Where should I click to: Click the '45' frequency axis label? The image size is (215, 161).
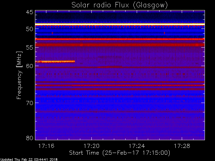point(30,12)
